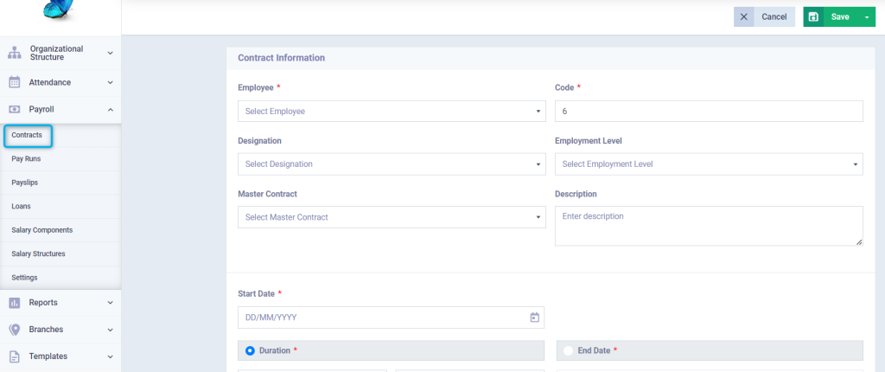Viewport: 885px width, 372px height.
Task: Open Payslips in the Payroll menu
Action: (25, 183)
